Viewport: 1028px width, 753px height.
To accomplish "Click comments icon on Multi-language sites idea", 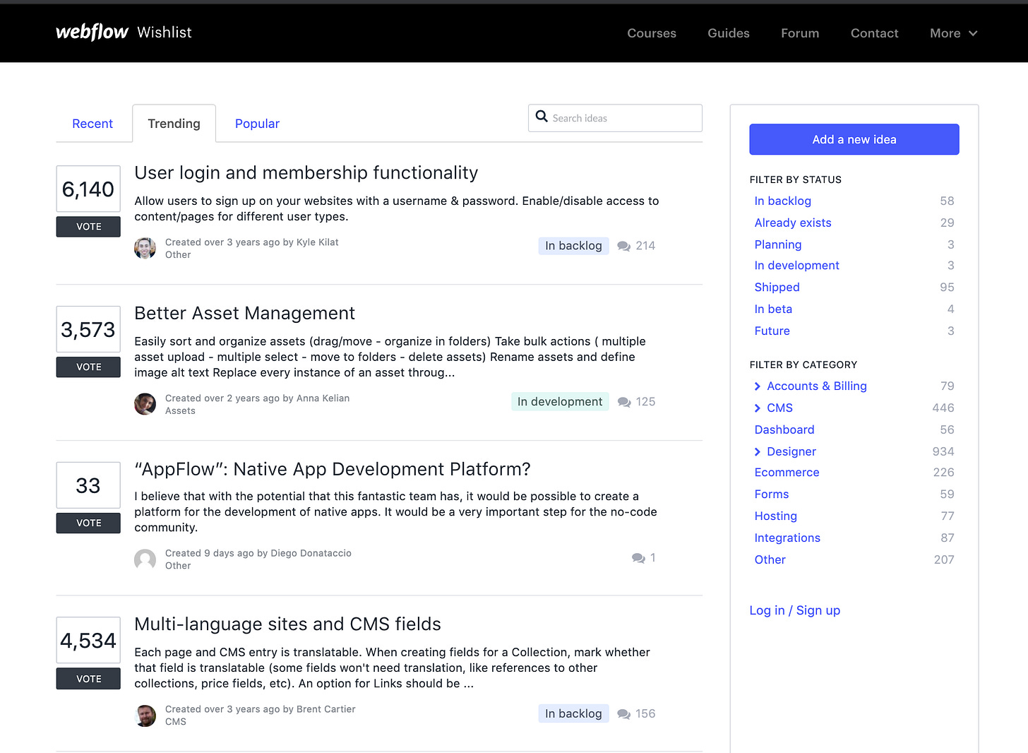I will pos(623,714).
